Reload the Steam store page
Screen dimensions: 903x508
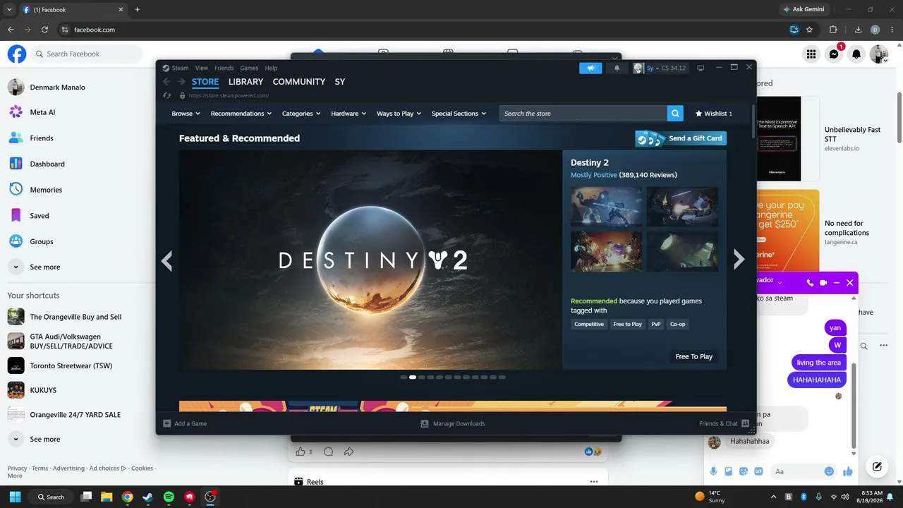point(167,95)
